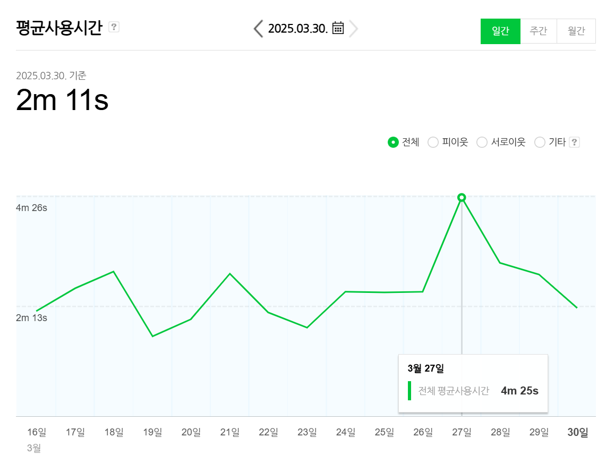Select the 전체 radio option
The width and height of the screenshot is (606, 454).
click(393, 142)
